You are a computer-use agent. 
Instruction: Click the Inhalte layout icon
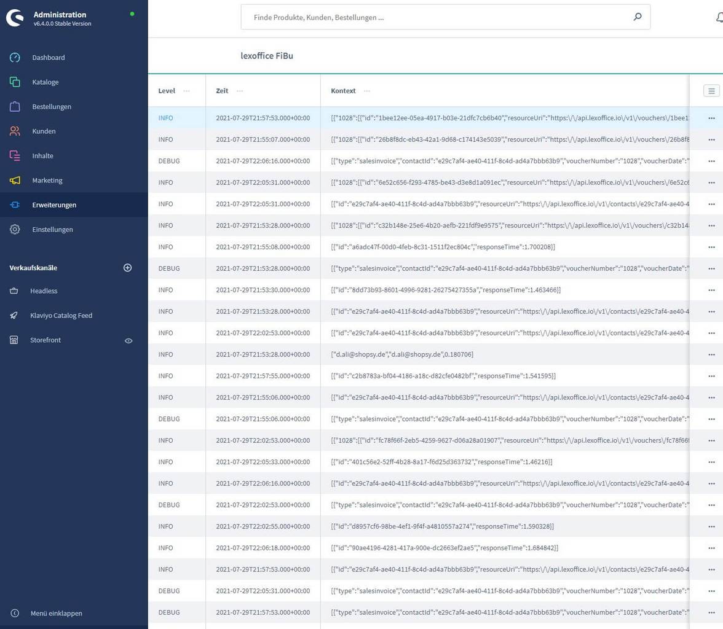[15, 156]
